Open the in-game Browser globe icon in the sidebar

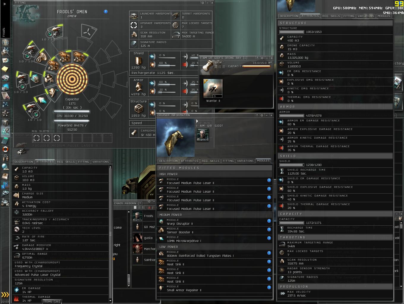[x=5, y=167]
